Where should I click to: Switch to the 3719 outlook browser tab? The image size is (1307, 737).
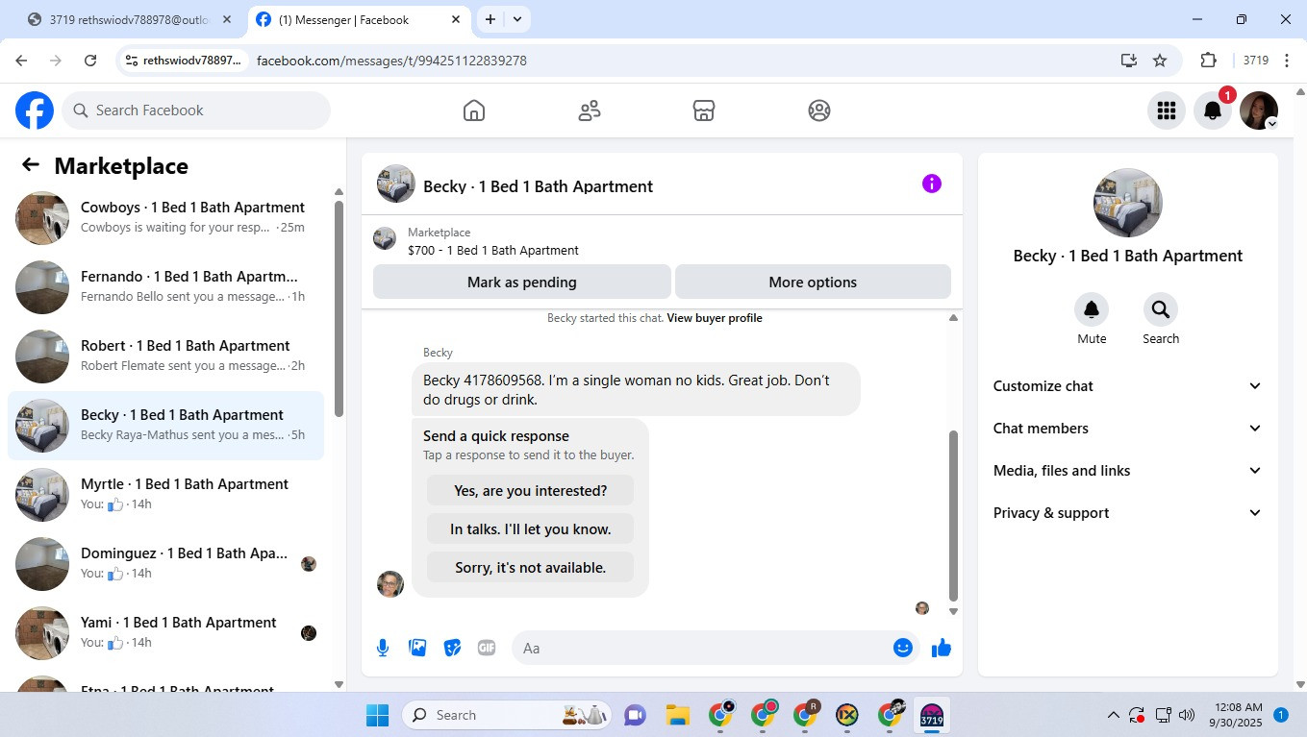coord(131,19)
